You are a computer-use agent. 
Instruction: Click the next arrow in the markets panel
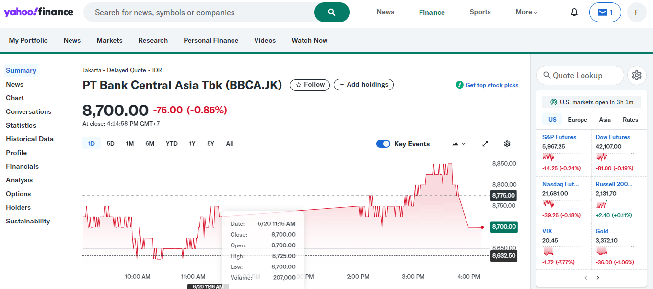598,277
